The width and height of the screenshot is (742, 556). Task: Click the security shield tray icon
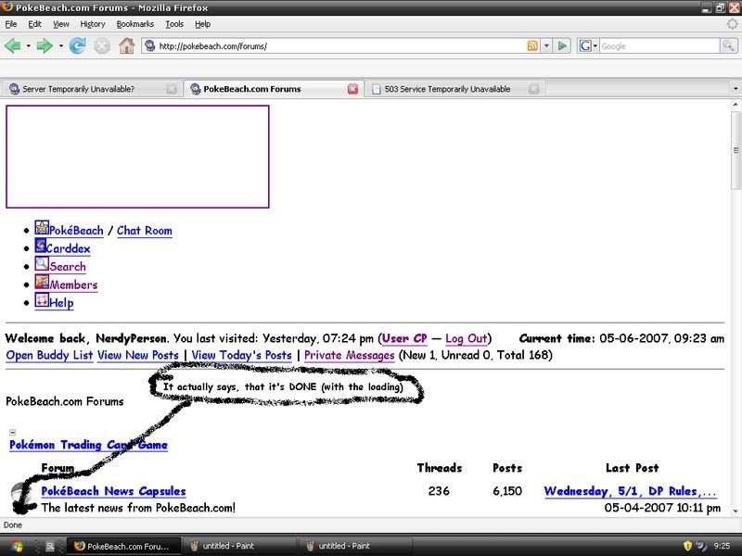687,546
